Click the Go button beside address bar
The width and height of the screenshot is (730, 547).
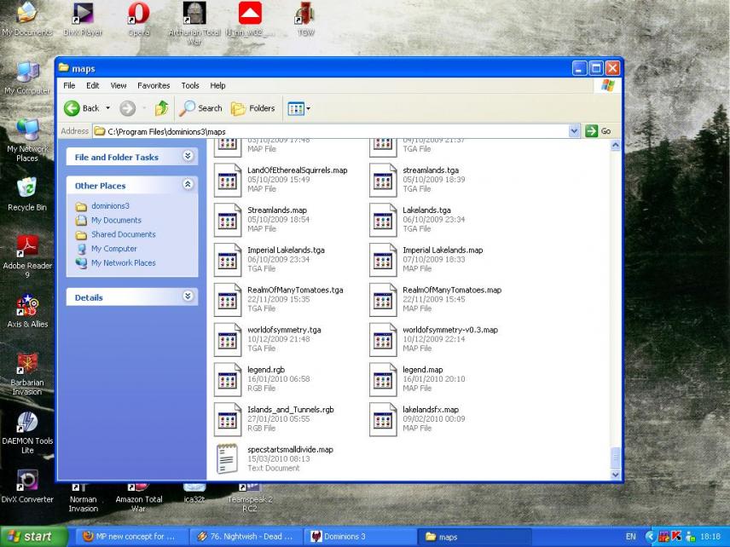[x=598, y=131]
